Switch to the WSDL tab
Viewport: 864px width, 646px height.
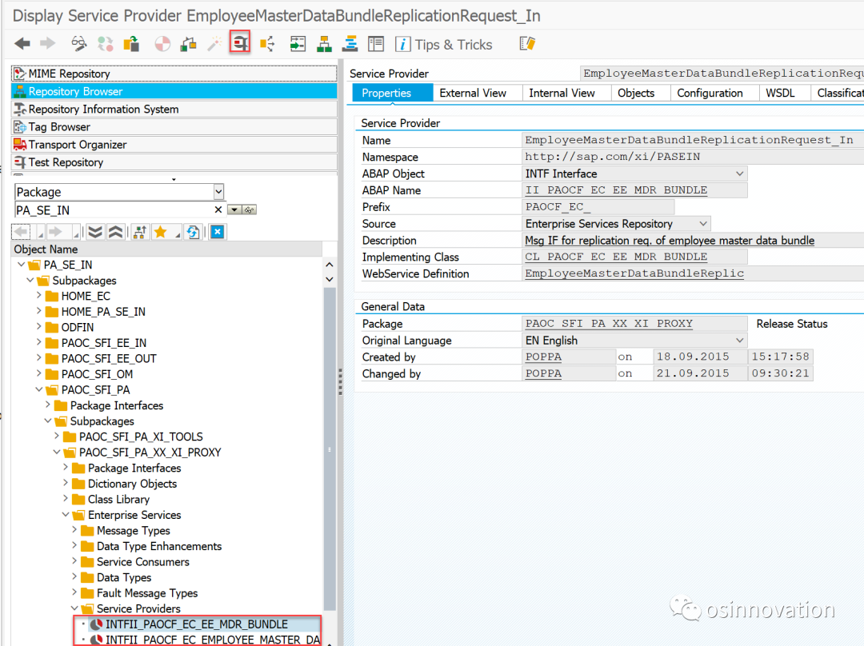coord(780,93)
